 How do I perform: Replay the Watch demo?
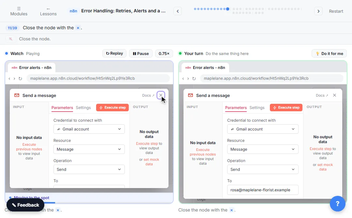pyautogui.click(x=114, y=53)
